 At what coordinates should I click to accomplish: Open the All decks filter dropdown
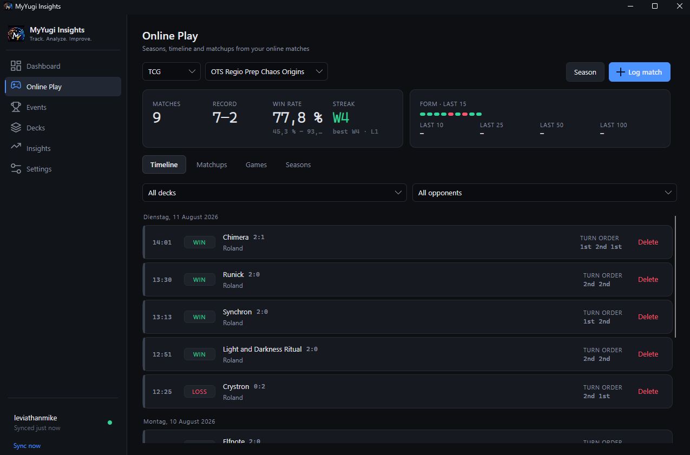tap(274, 193)
